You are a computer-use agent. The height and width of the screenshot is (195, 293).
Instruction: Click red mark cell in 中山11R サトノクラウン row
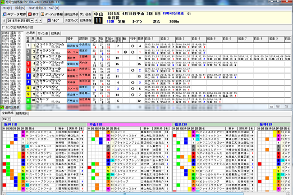[89, 168]
